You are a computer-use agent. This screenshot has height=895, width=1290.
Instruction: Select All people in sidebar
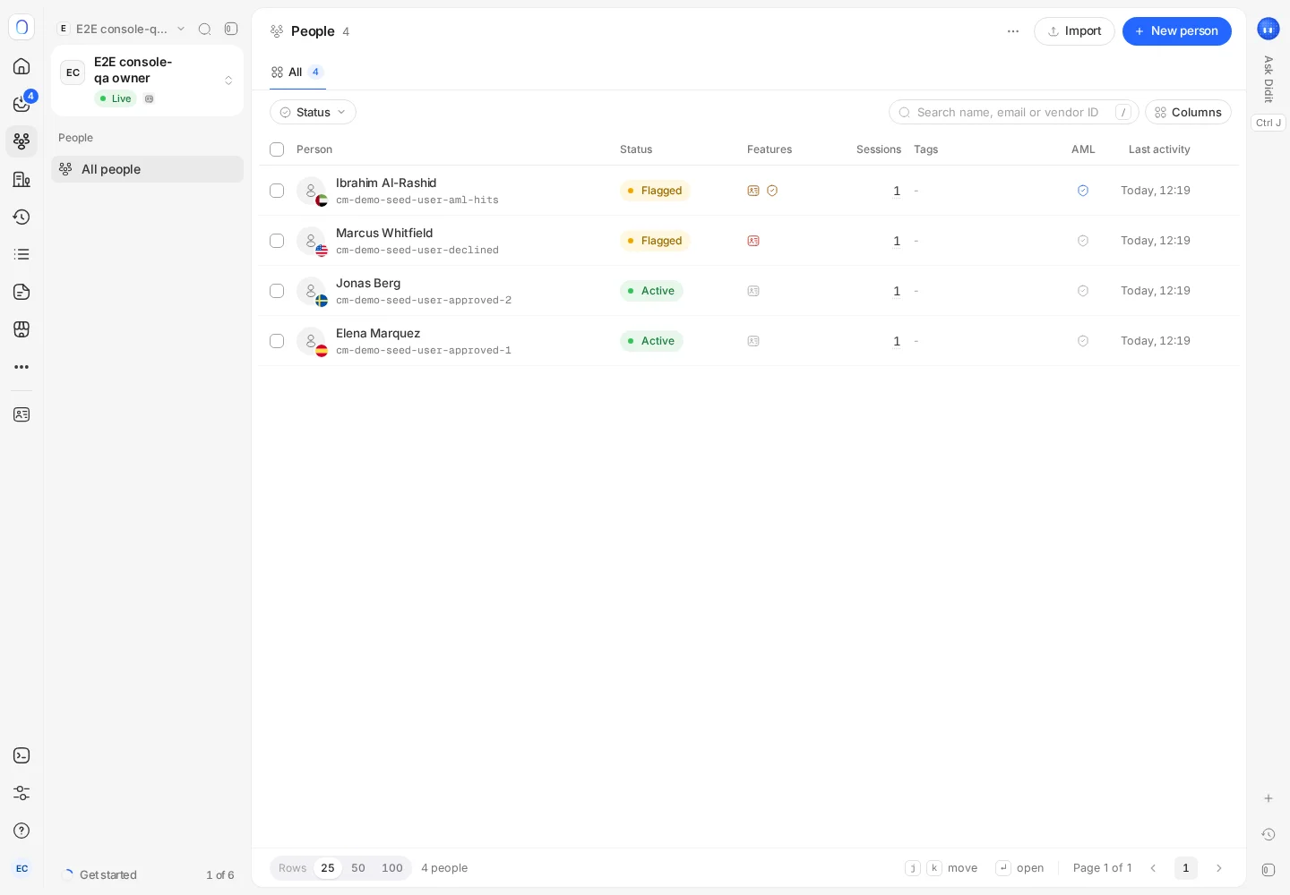147,169
